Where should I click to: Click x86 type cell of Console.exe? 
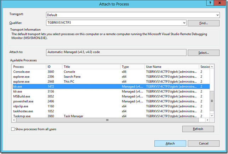pos(124,72)
